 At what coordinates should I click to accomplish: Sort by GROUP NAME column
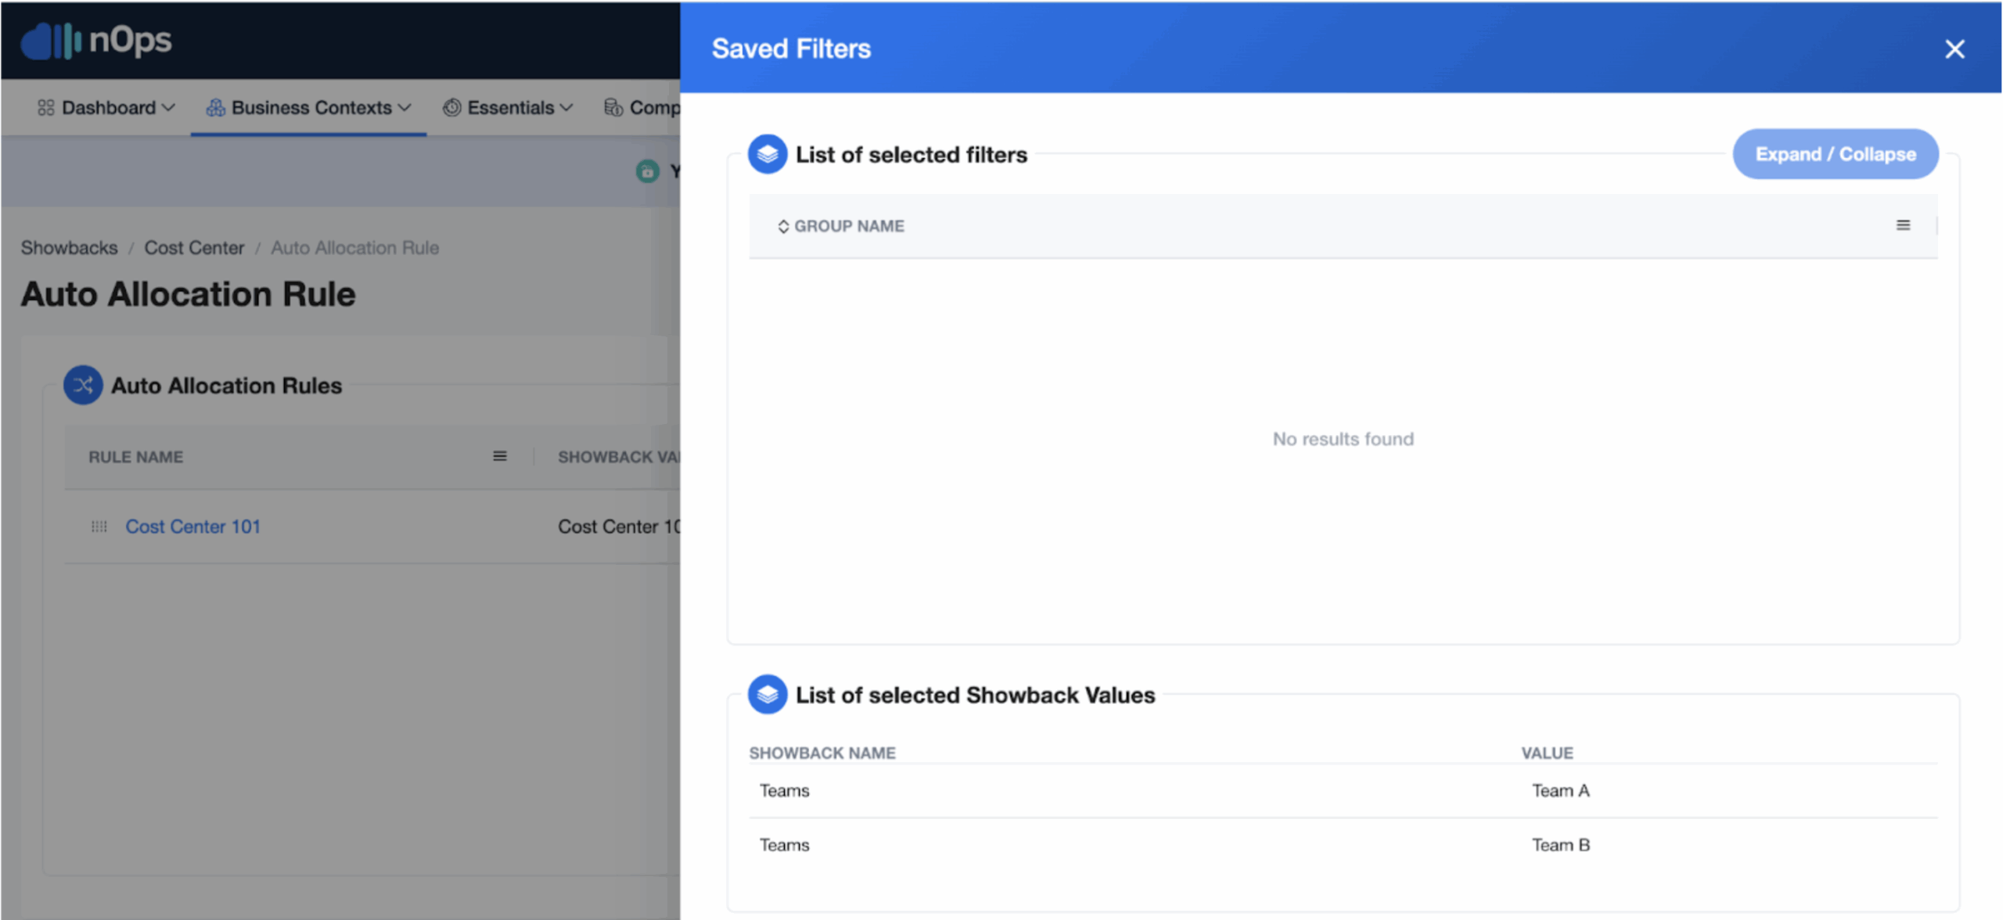pos(782,226)
